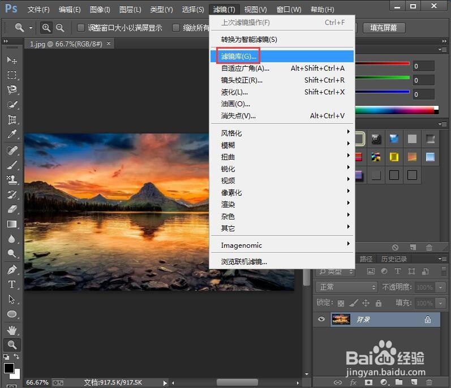This screenshot has width=451, height=388.
Task: Select the Horizontal Type tool
Action: point(12,284)
